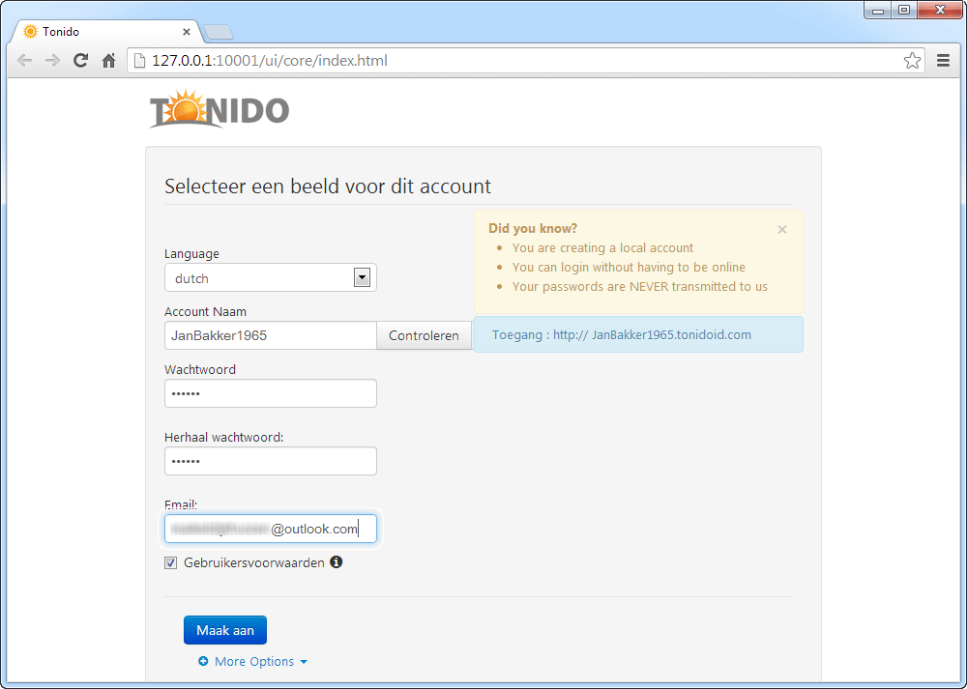Minimize the browser window
This screenshot has height=689, width=967.
(x=878, y=10)
